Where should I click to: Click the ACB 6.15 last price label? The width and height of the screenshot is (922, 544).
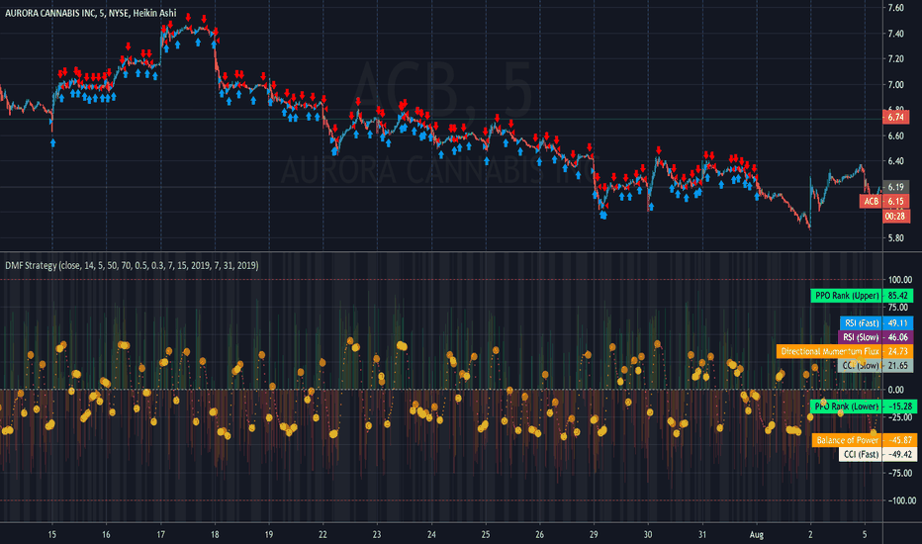click(x=884, y=201)
